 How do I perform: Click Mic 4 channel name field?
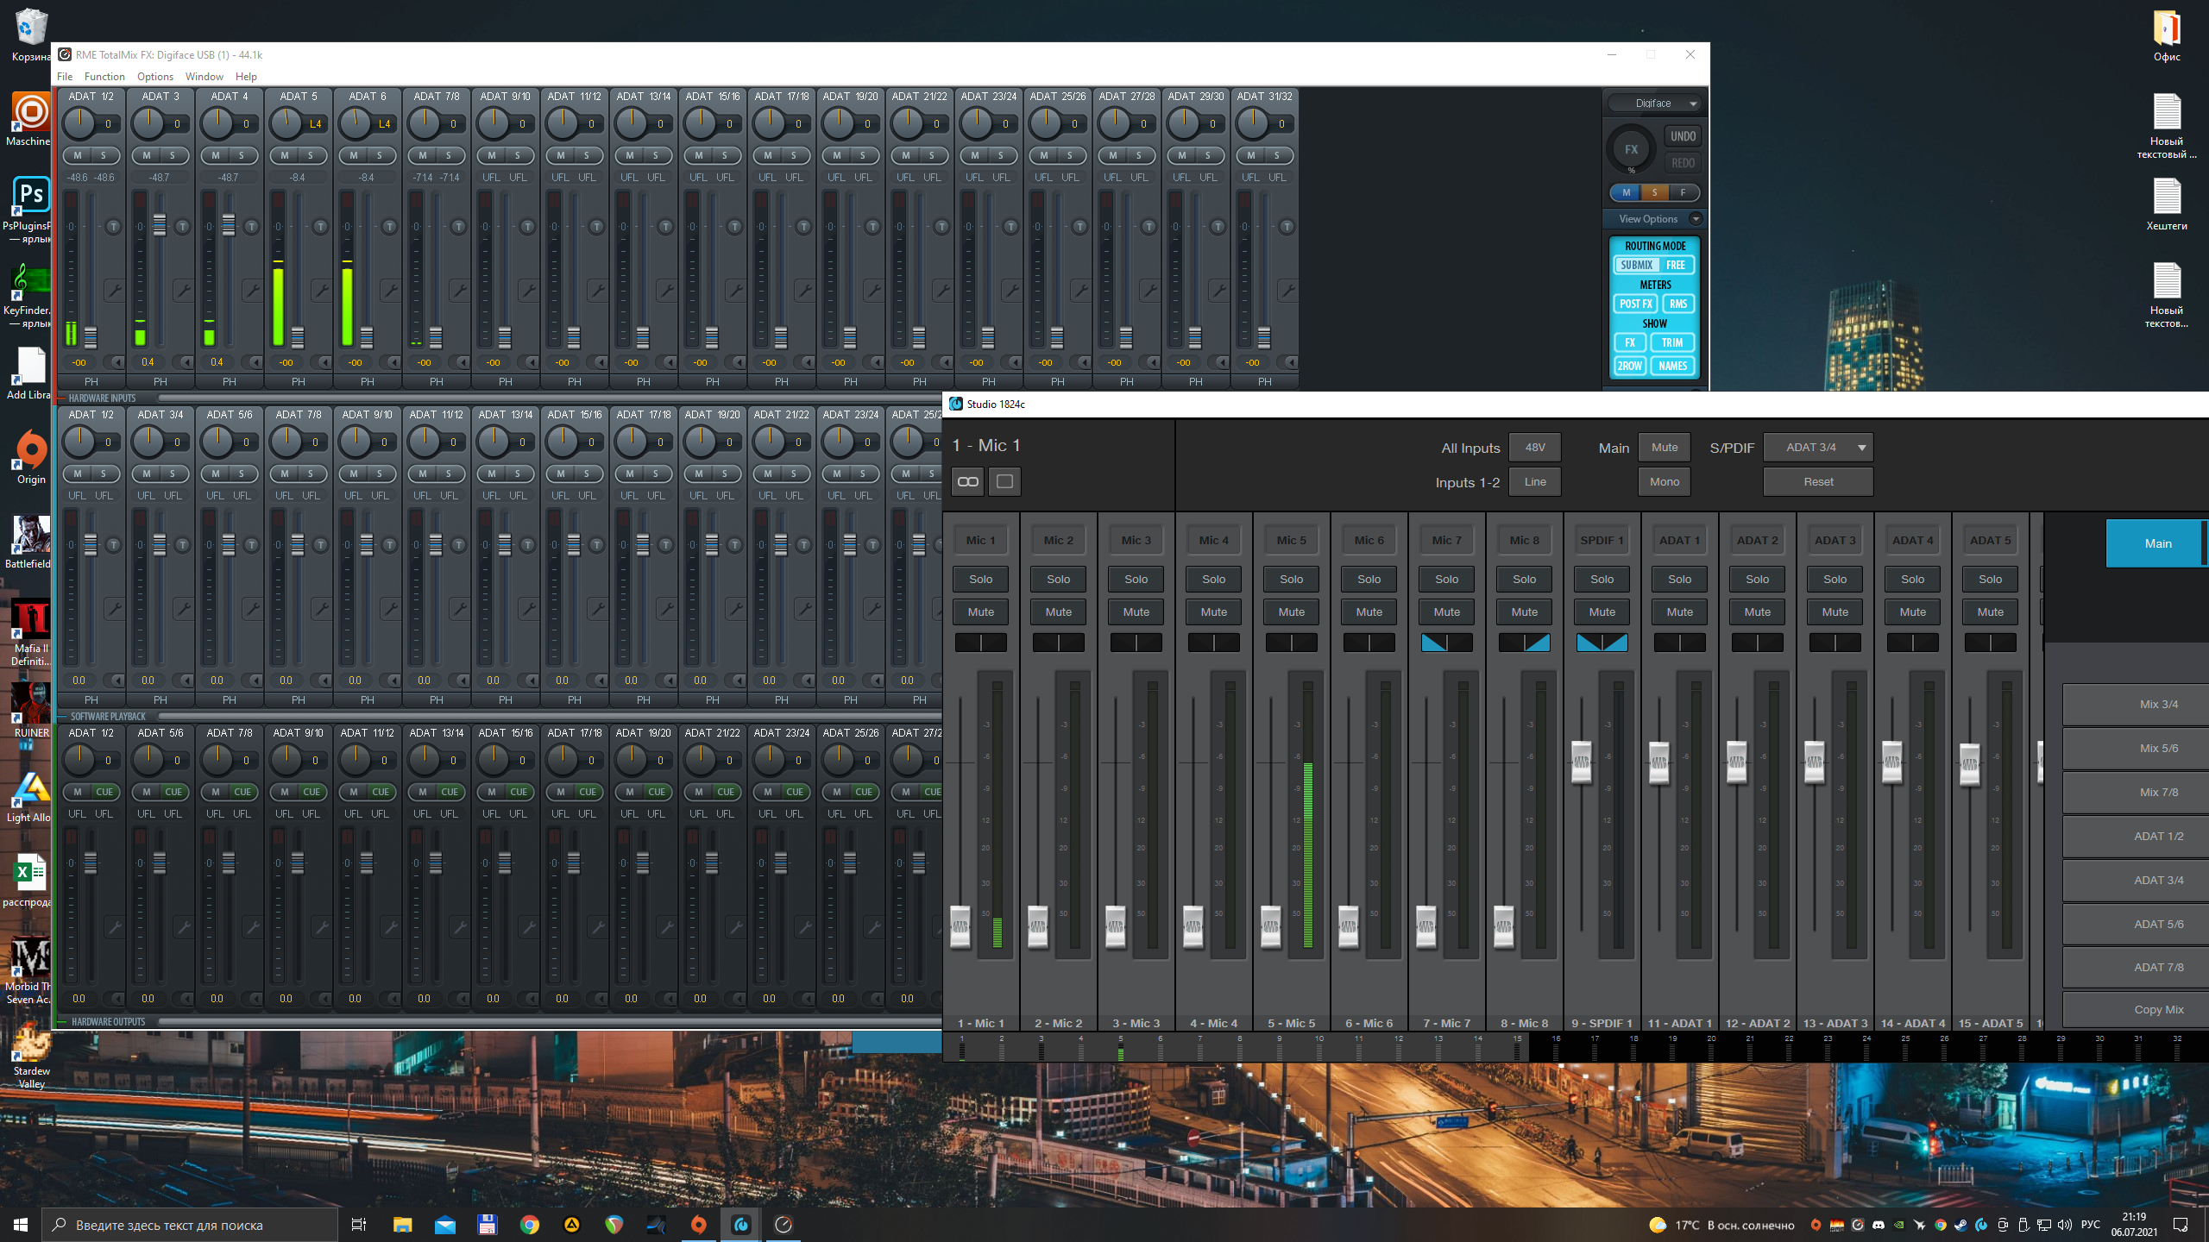(1213, 541)
